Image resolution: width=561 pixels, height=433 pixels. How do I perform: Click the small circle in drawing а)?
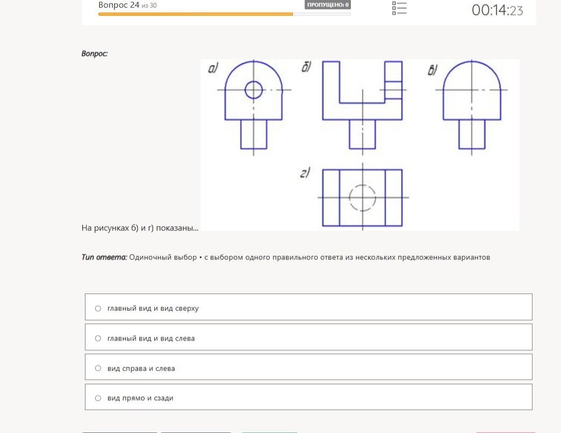254,90
